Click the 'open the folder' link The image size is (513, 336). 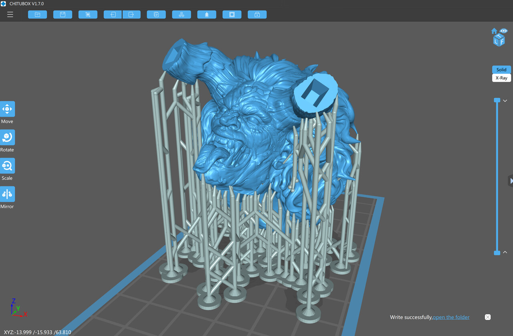[x=451, y=317]
